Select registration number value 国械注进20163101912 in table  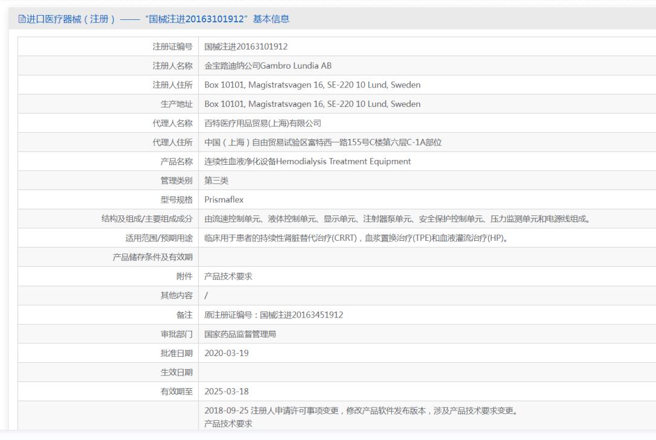(x=246, y=46)
